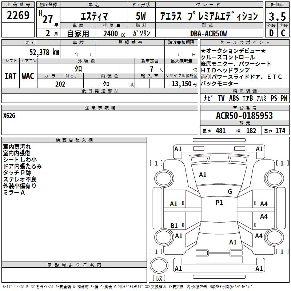The height and width of the screenshot is (291, 291).
Task: Select the color number 202
Action: coord(60,84)
